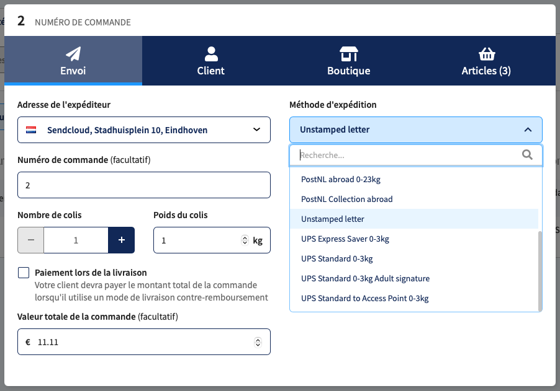Click the Netherlands flag in sender address
This screenshot has width=560, height=391.
[31, 130]
